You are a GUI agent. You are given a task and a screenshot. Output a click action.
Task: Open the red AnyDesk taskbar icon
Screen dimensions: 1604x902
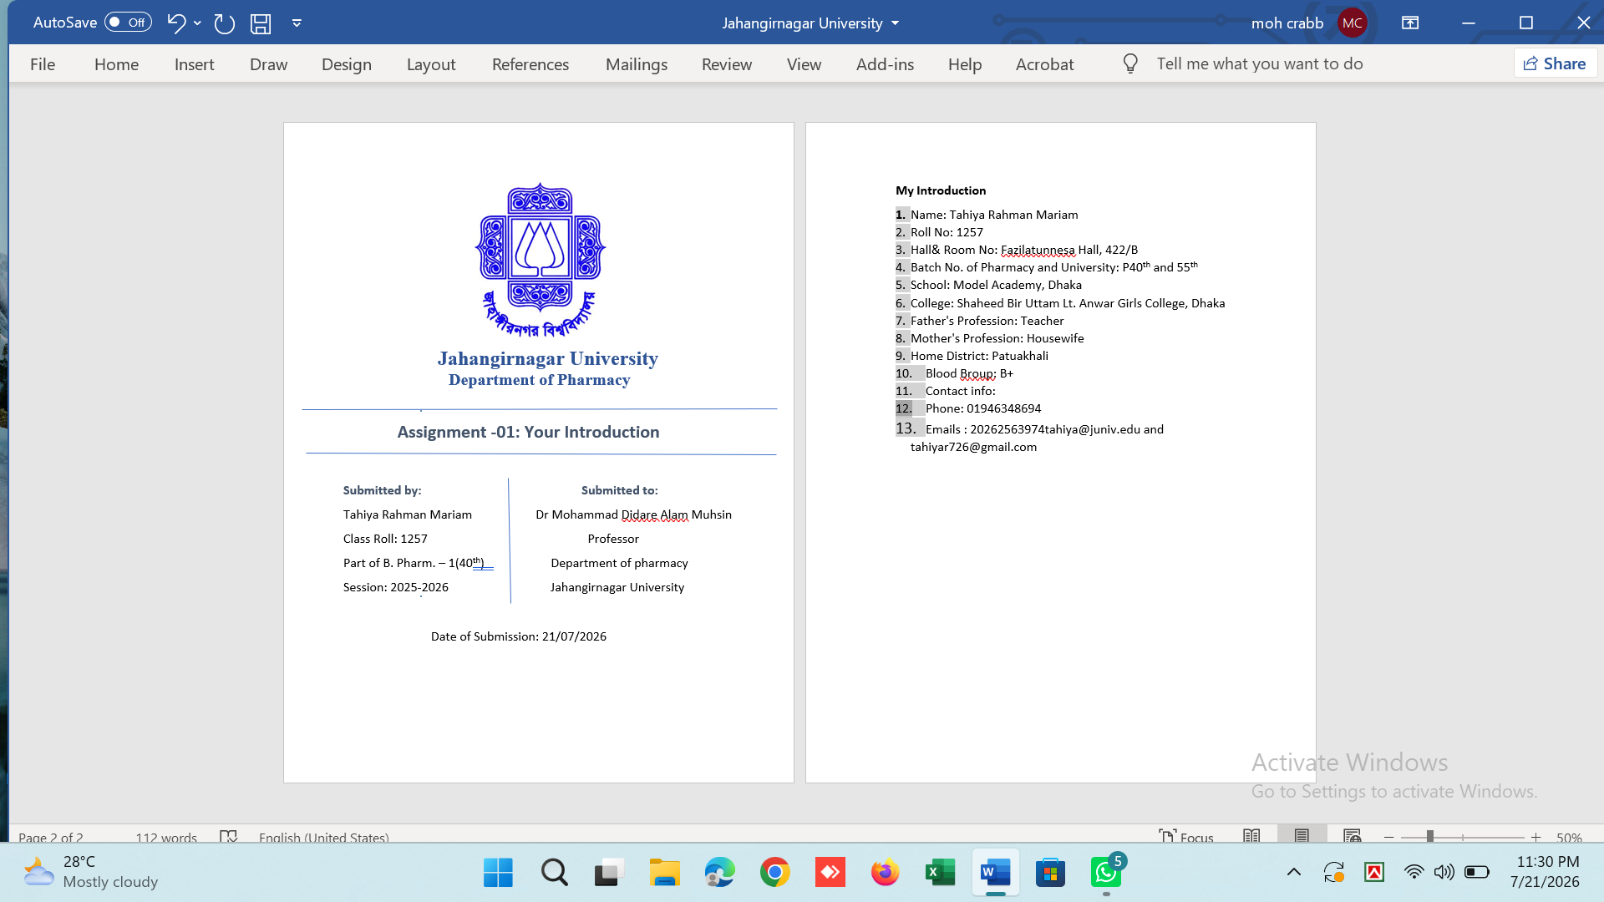pos(830,873)
